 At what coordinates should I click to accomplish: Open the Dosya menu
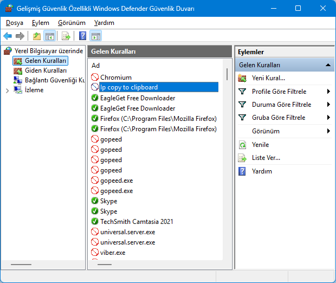[15, 23]
